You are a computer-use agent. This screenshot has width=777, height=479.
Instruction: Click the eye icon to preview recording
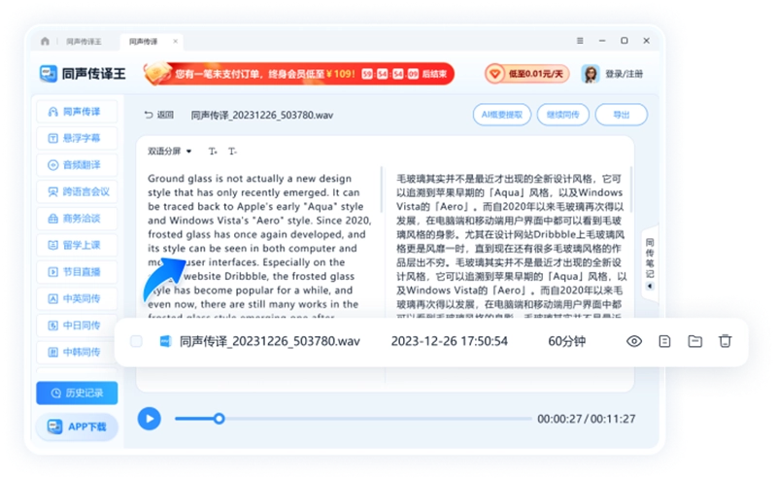pos(634,341)
